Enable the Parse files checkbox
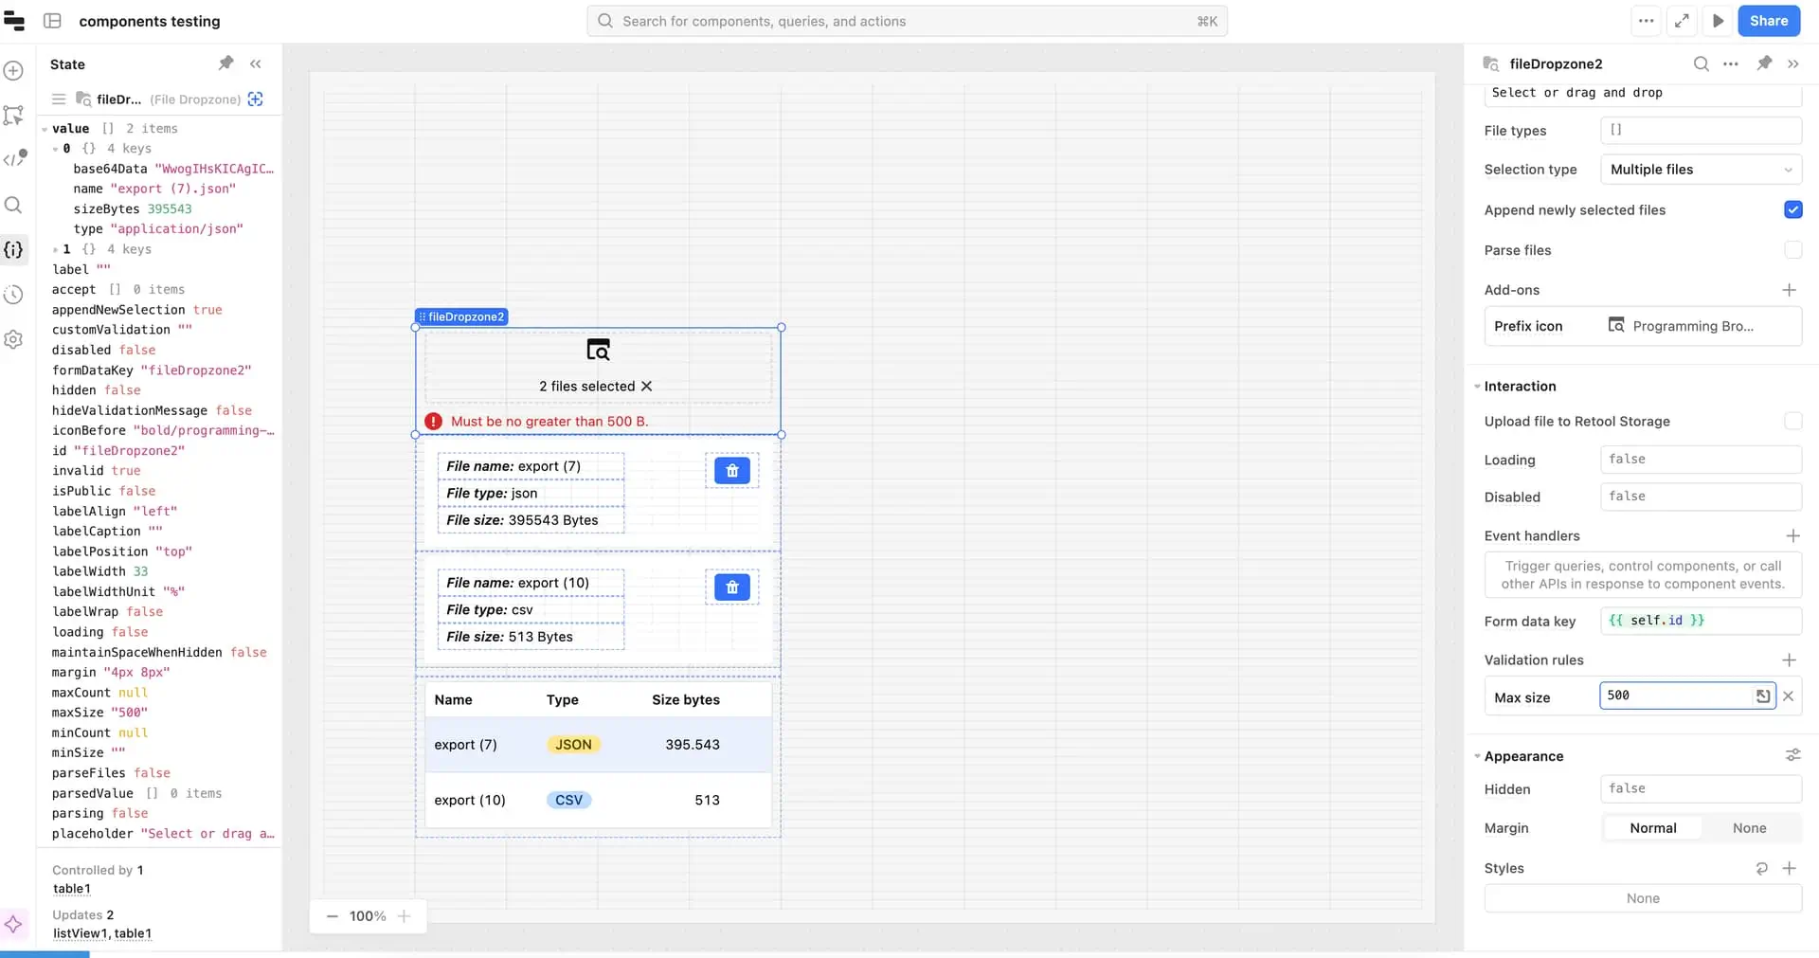The height and width of the screenshot is (958, 1819). [1793, 249]
